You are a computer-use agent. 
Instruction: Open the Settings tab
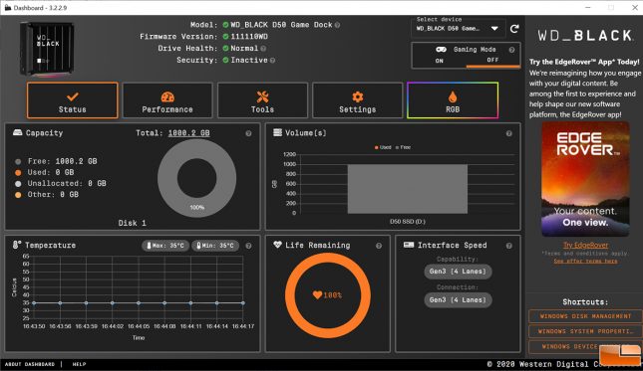click(x=358, y=100)
